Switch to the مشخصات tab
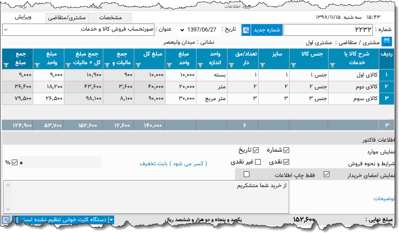399x233 pixels. [111, 18]
